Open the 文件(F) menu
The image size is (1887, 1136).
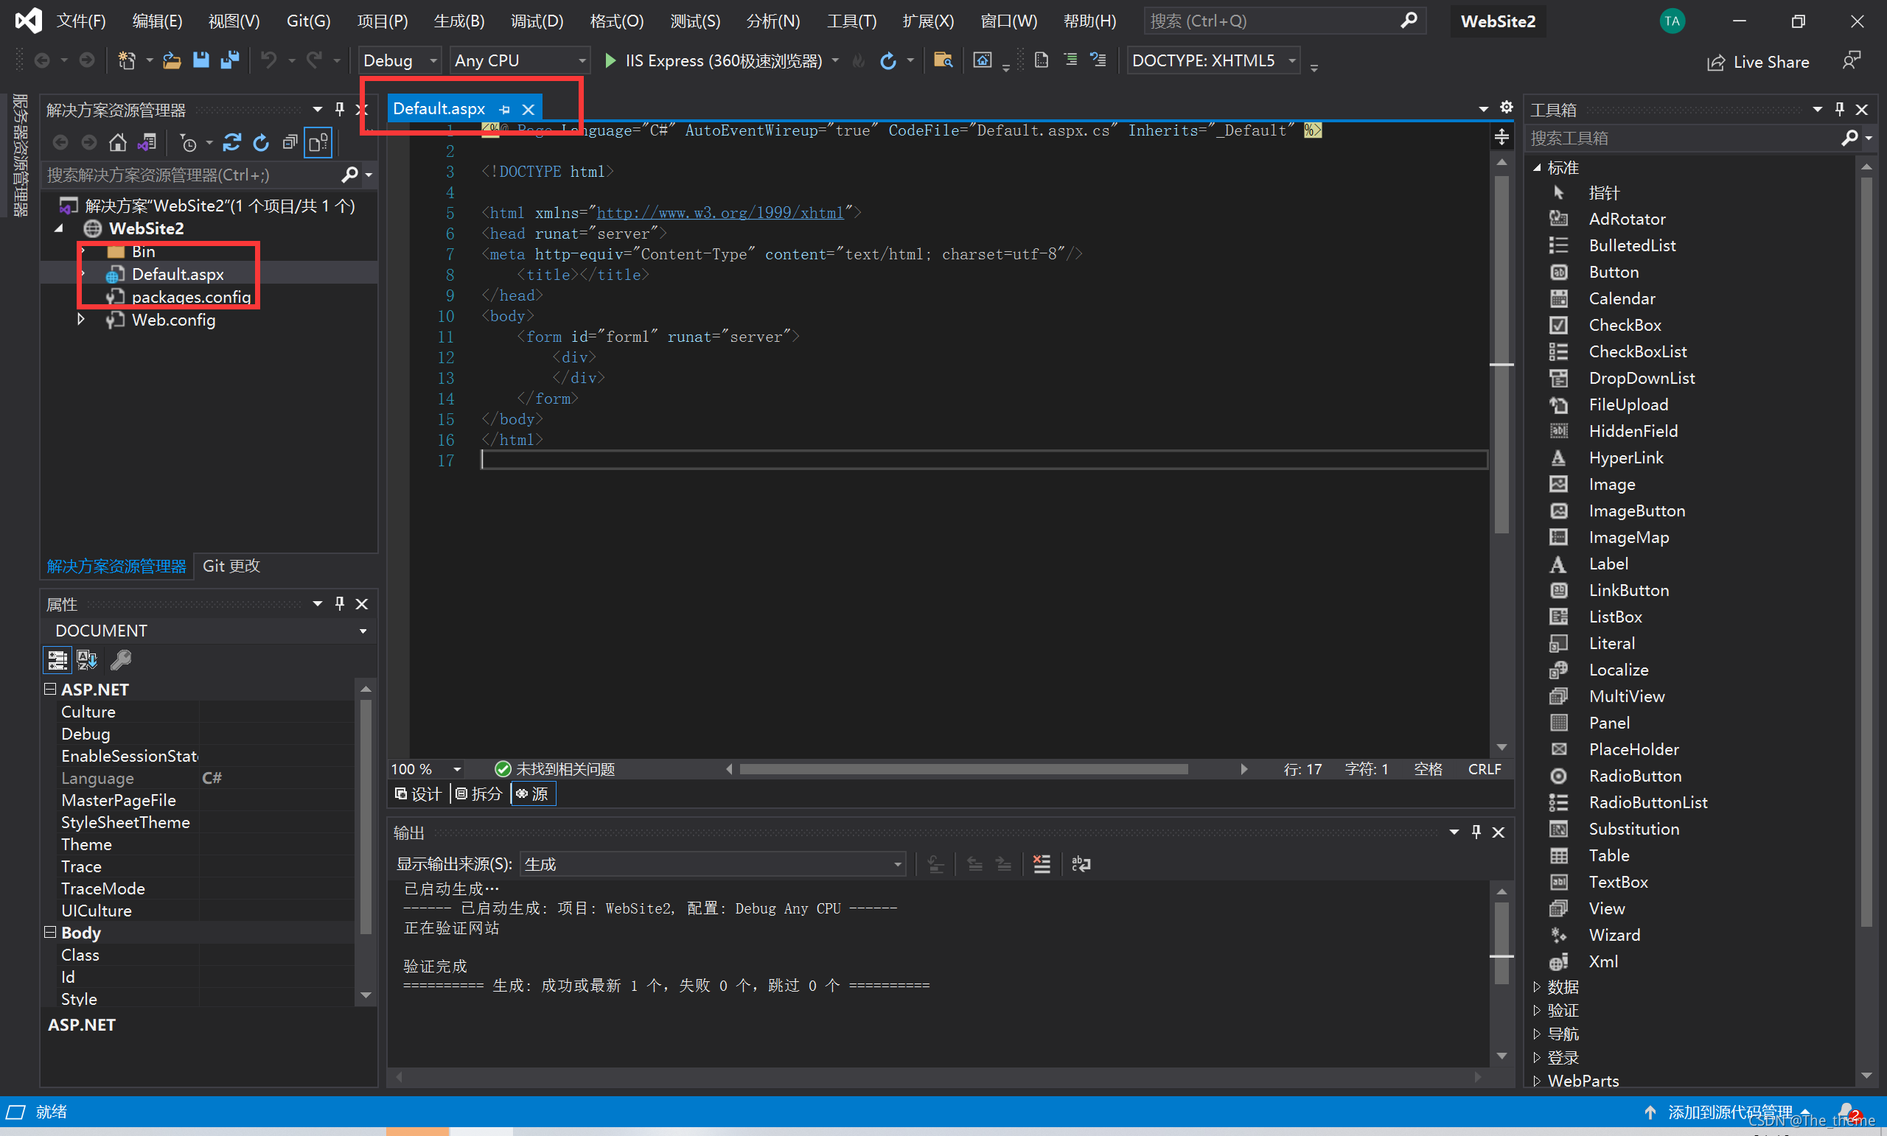point(81,21)
